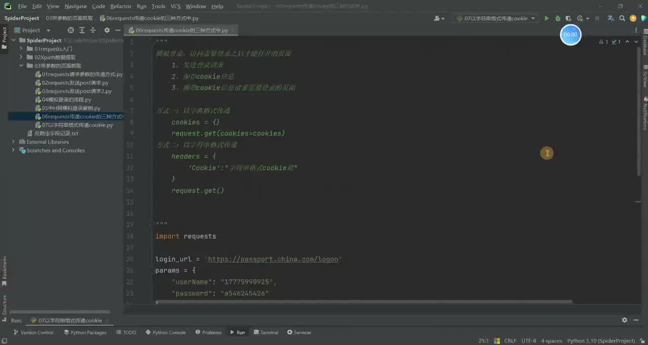Click the blue 00:00 timer bubble

coord(571,34)
